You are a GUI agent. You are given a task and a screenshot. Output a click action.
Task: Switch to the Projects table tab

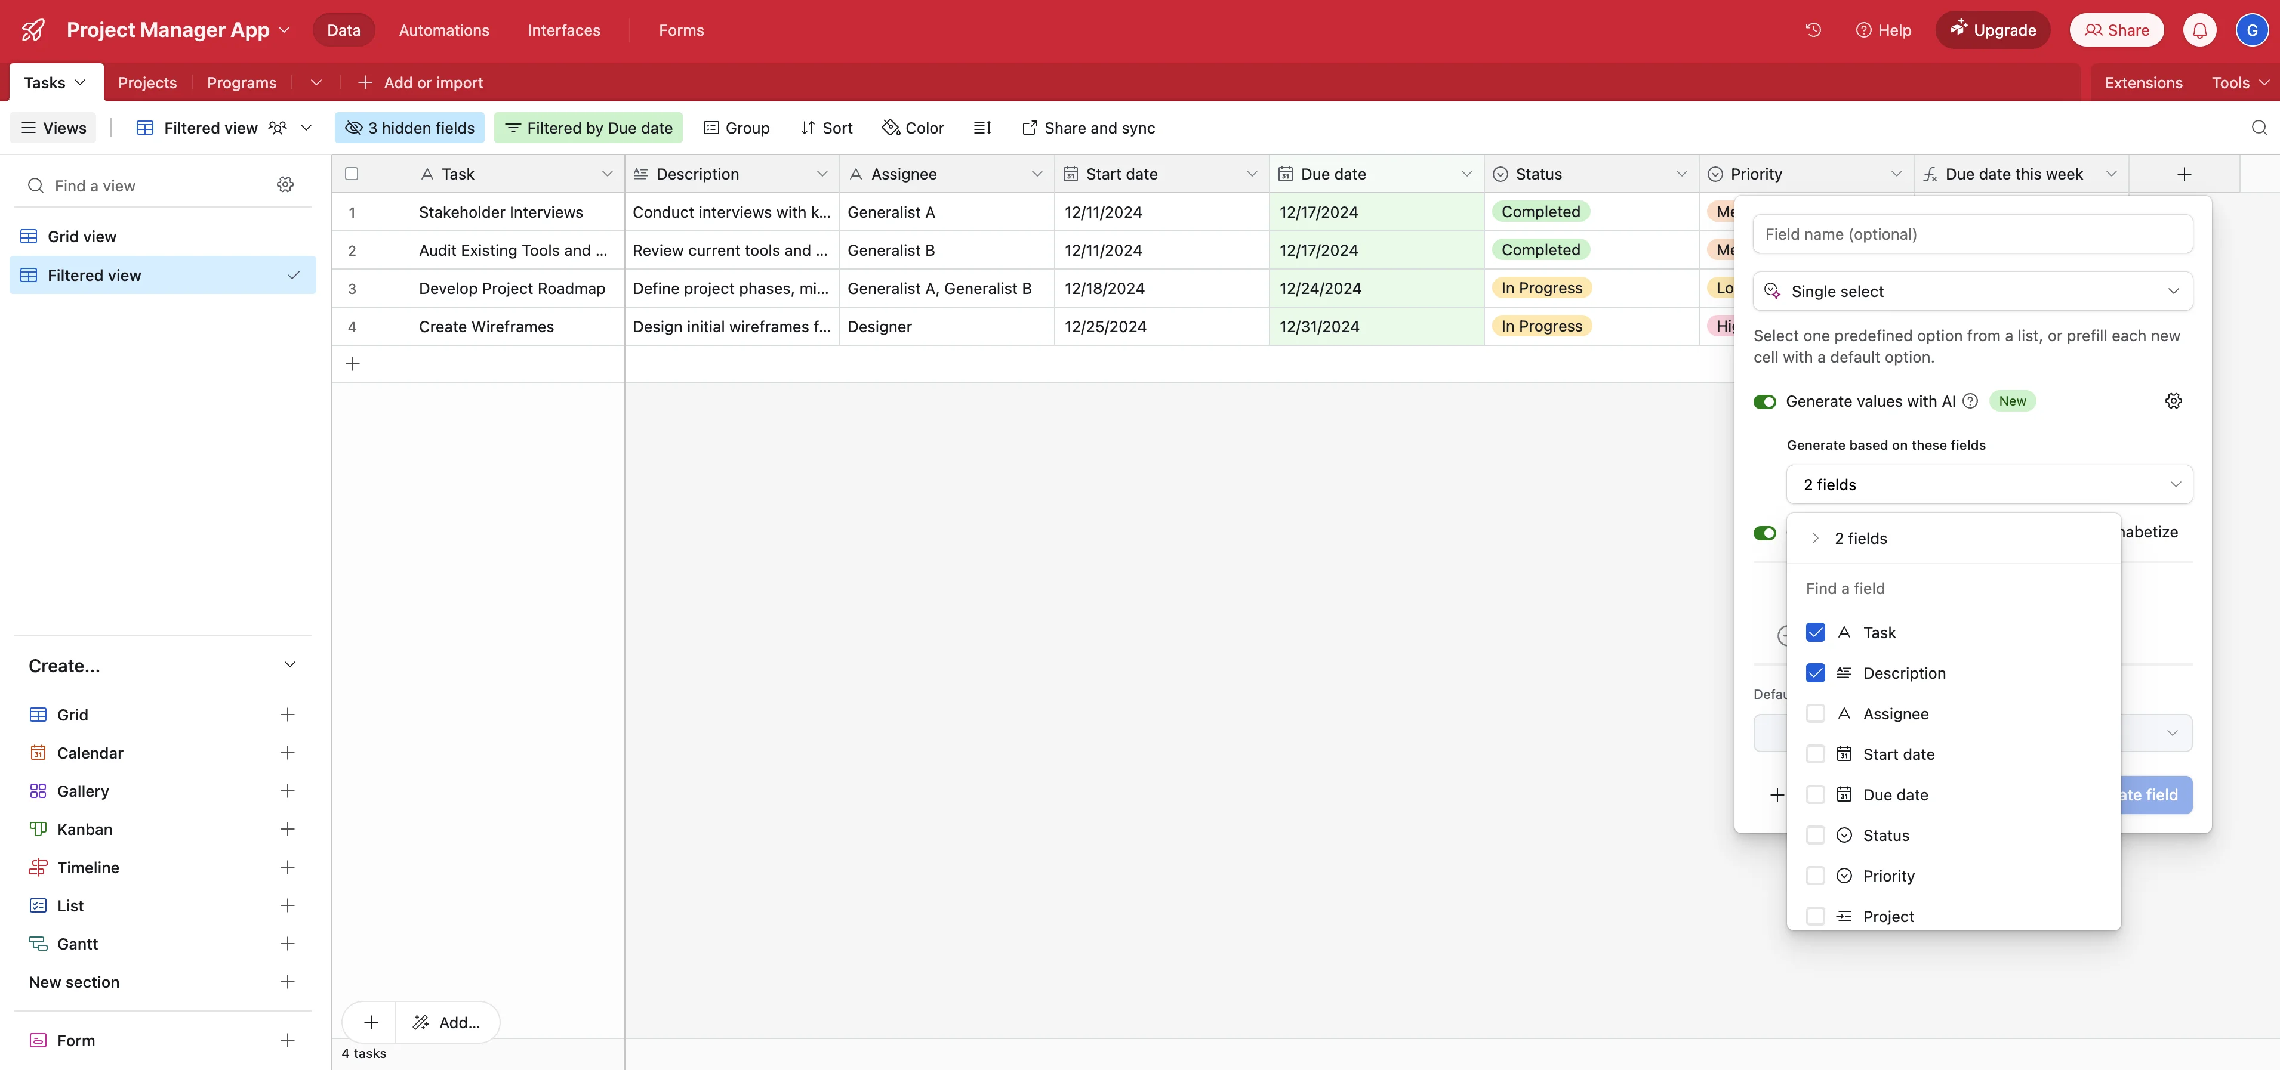point(147,83)
